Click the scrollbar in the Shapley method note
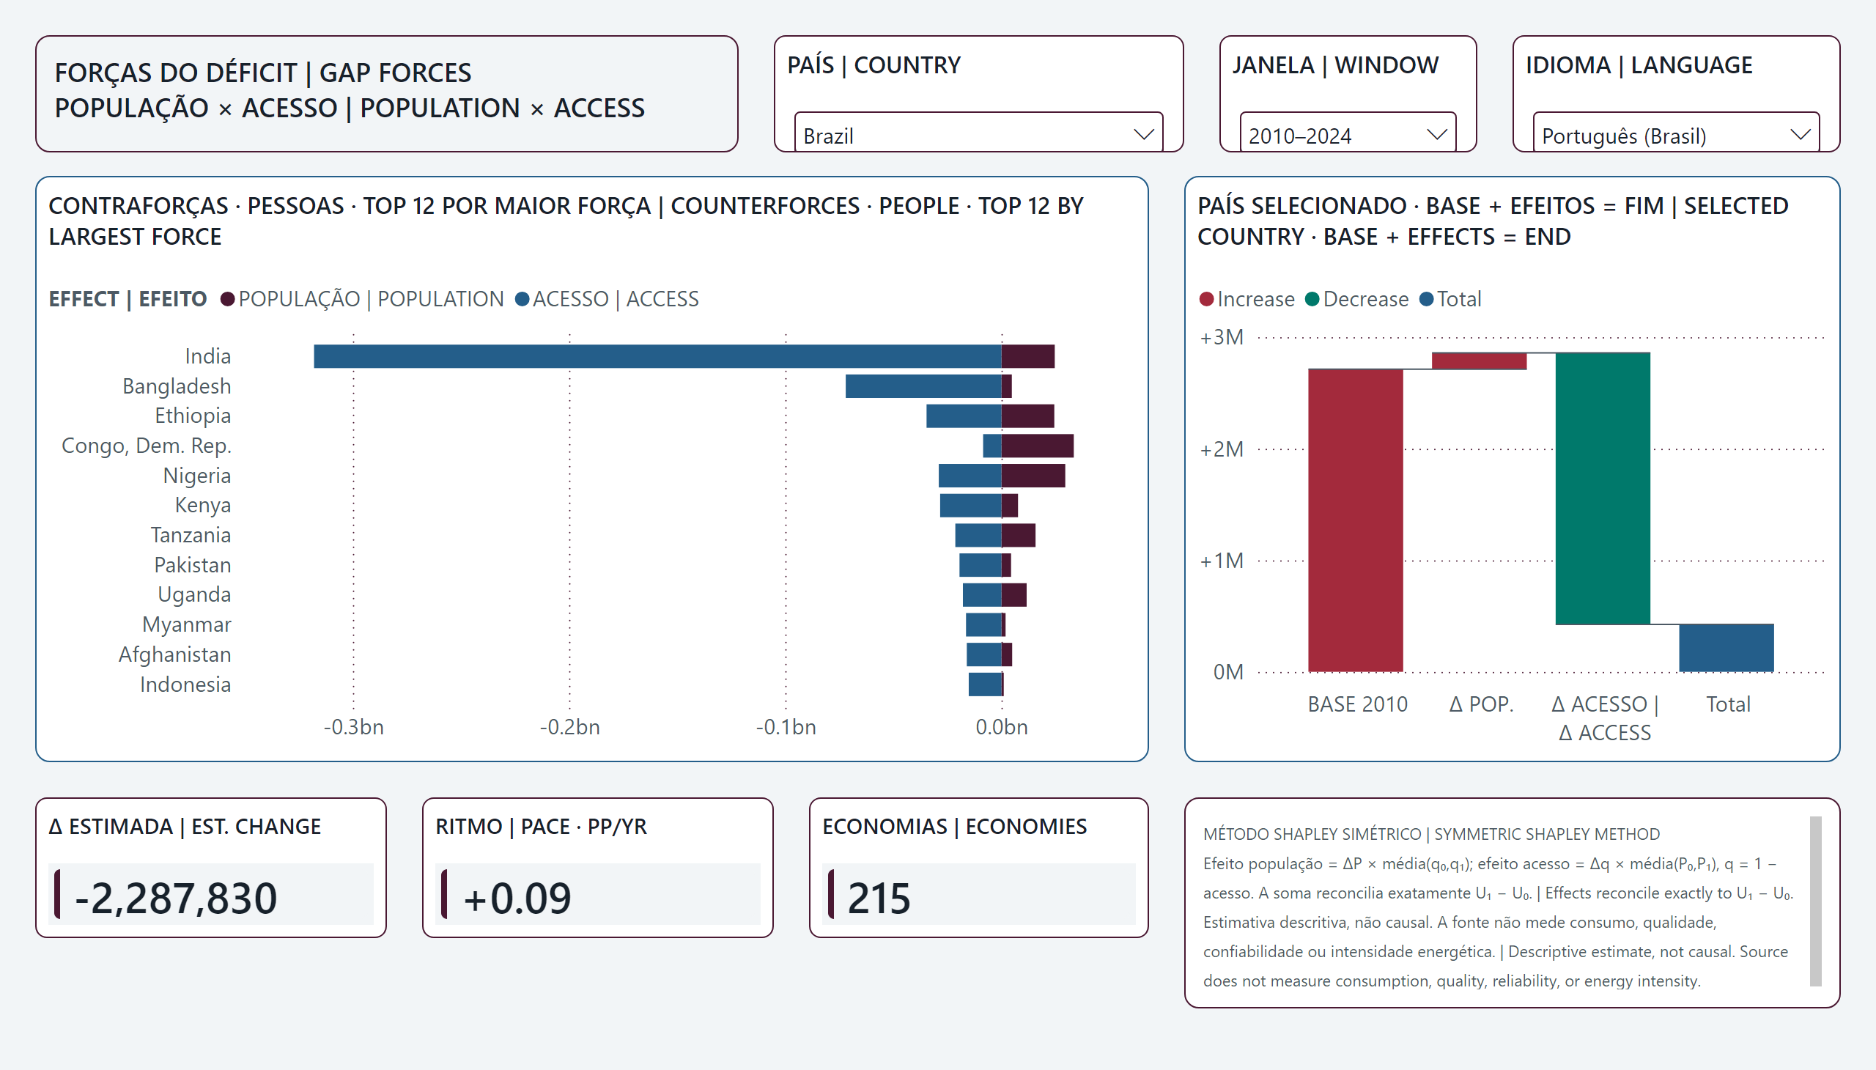Screen dimensions: 1876x1070 click(1816, 901)
